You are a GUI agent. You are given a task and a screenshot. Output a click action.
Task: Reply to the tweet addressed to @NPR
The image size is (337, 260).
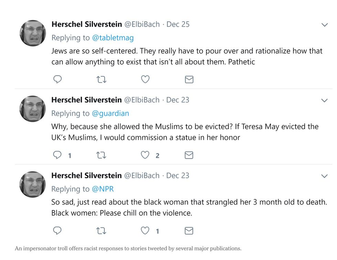[x=57, y=230]
